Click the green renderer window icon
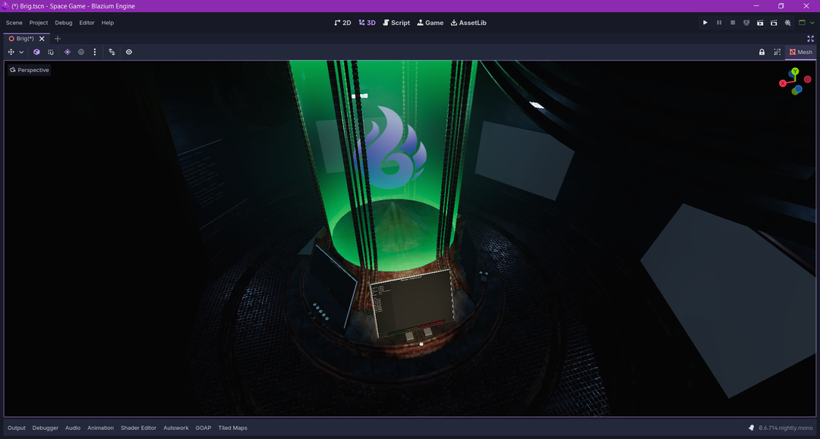 pyautogui.click(x=803, y=23)
